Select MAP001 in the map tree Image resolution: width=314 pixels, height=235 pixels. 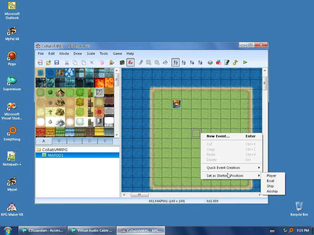(x=77, y=155)
